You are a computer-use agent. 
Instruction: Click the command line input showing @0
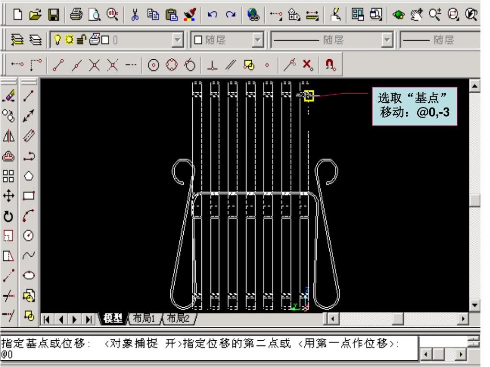click(209, 354)
